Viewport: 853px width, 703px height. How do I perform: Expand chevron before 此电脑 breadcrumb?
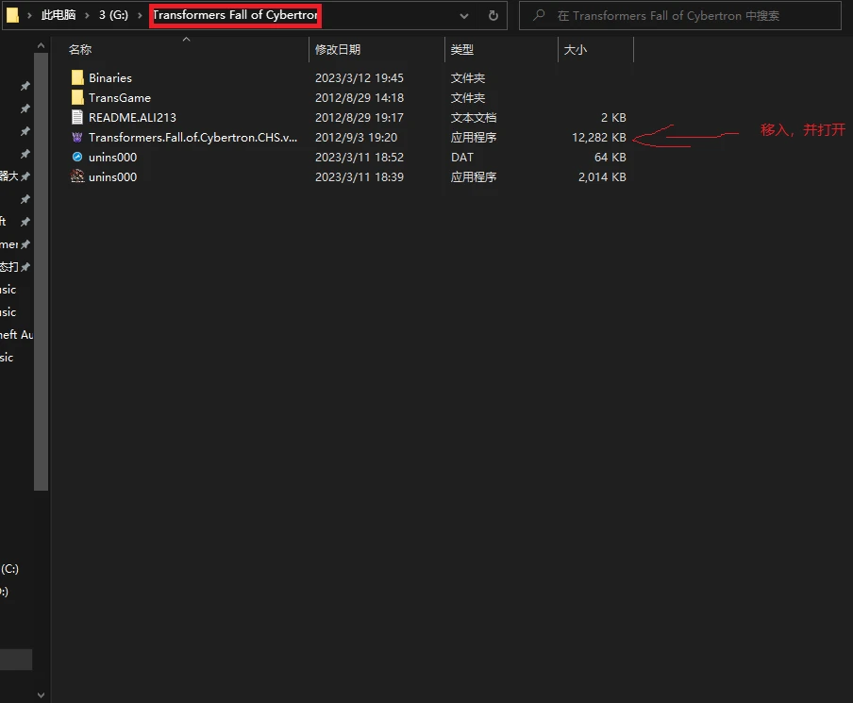click(29, 15)
